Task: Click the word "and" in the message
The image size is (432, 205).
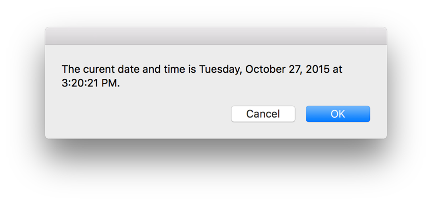Action: [x=151, y=69]
